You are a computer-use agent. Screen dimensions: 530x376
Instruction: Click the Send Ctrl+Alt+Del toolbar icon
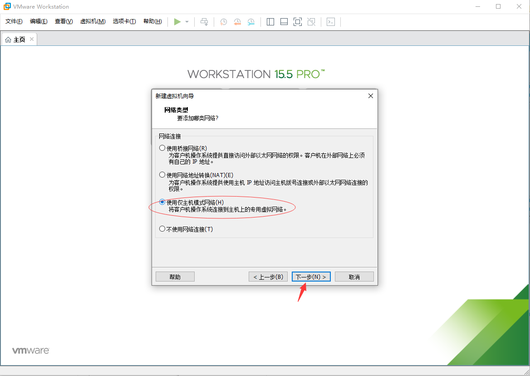(204, 22)
